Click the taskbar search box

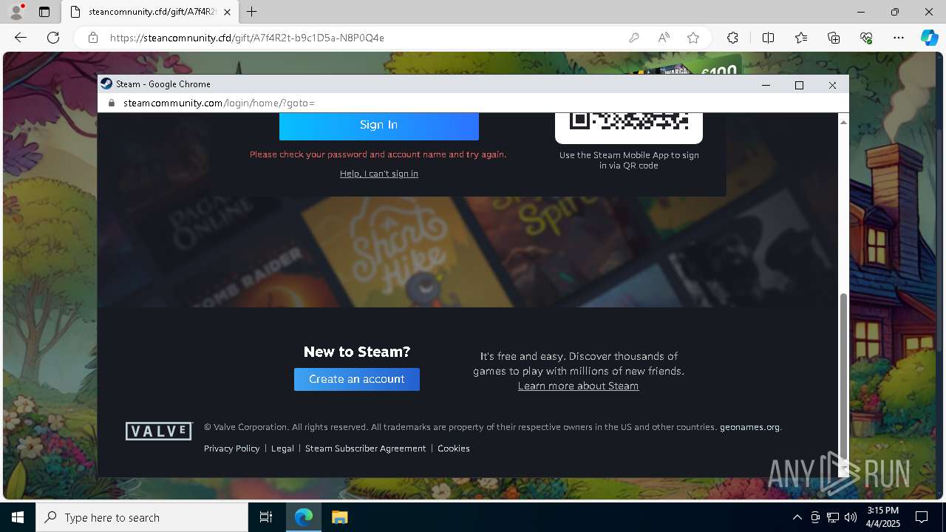pyautogui.click(x=142, y=517)
